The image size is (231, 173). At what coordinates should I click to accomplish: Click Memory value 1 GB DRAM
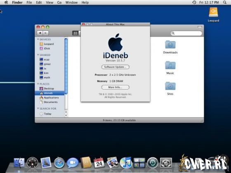click(116, 81)
